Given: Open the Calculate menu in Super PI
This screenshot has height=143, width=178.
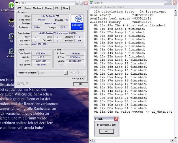Looking at the screenshot, I should coord(96,7).
